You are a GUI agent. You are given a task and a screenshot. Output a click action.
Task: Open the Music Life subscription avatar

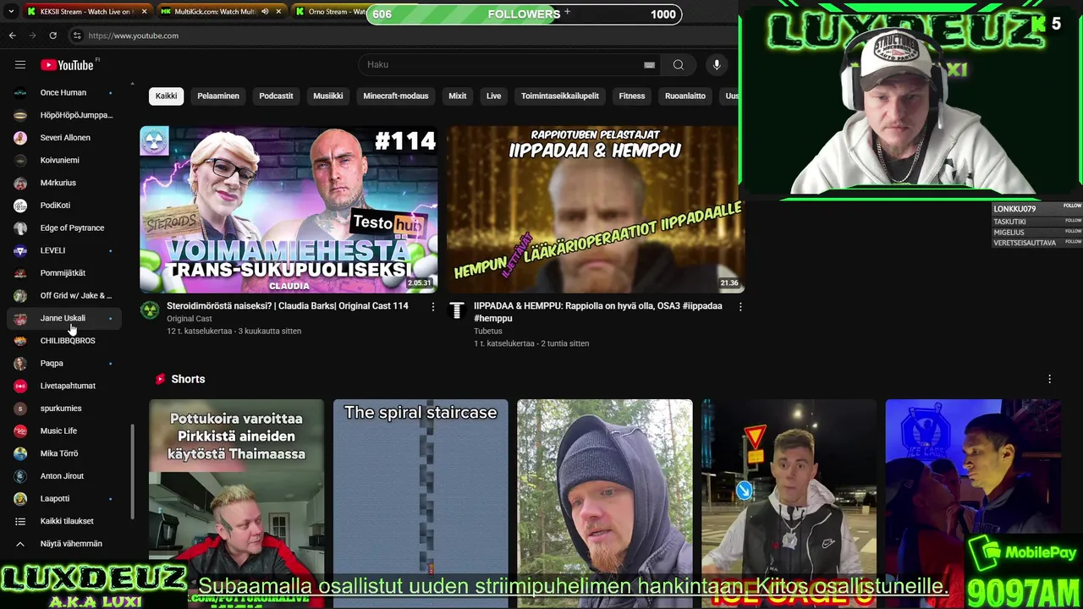(x=20, y=431)
